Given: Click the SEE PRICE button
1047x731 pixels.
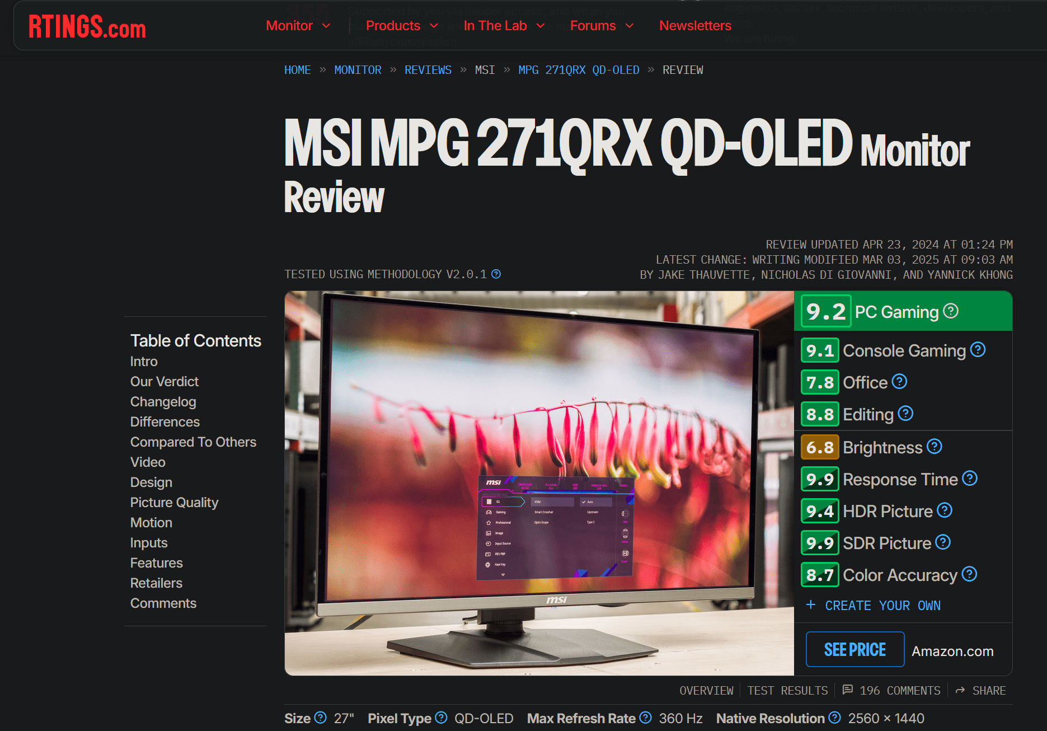Looking at the screenshot, I should pyautogui.click(x=855, y=649).
